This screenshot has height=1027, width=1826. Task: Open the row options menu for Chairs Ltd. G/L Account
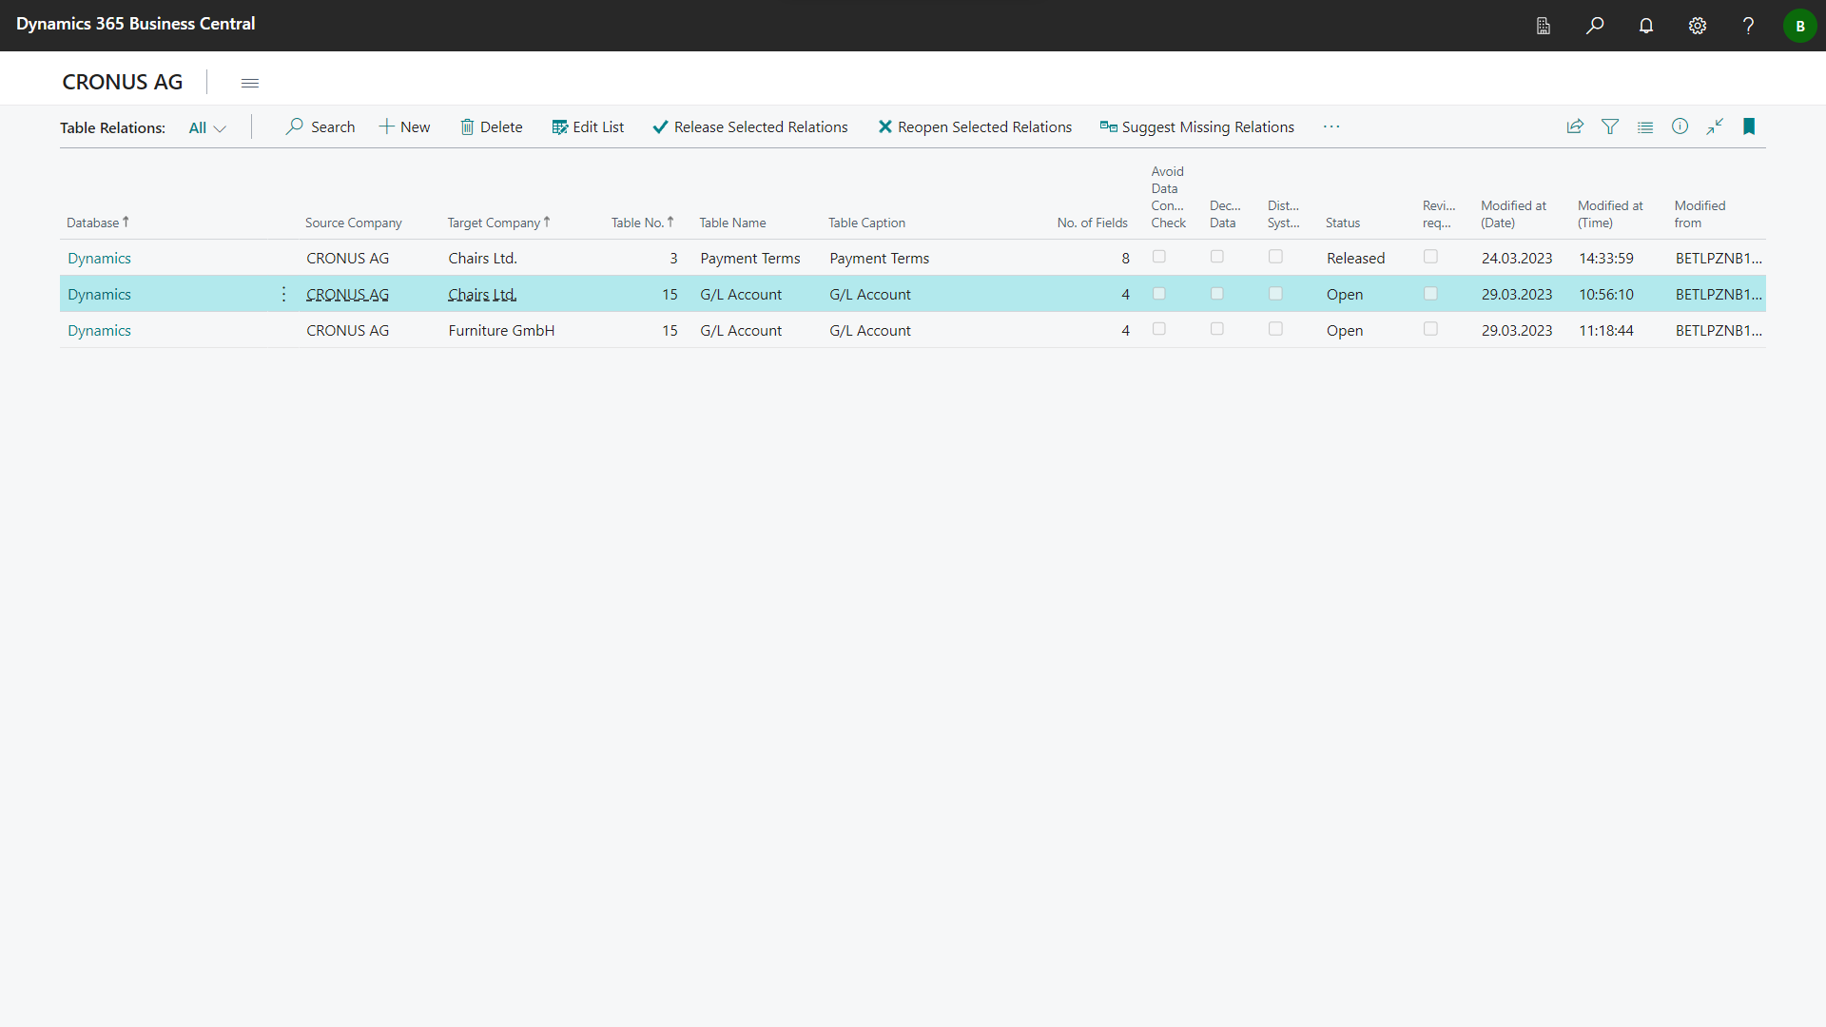[283, 294]
